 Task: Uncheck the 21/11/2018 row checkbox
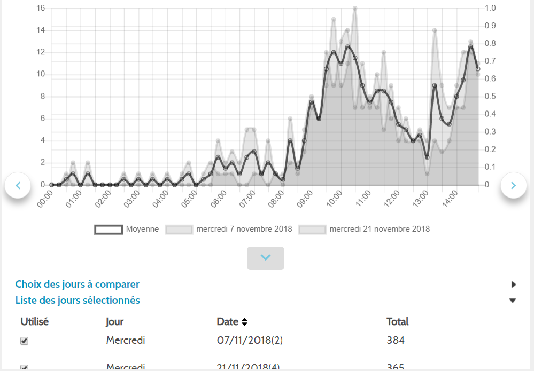24,368
